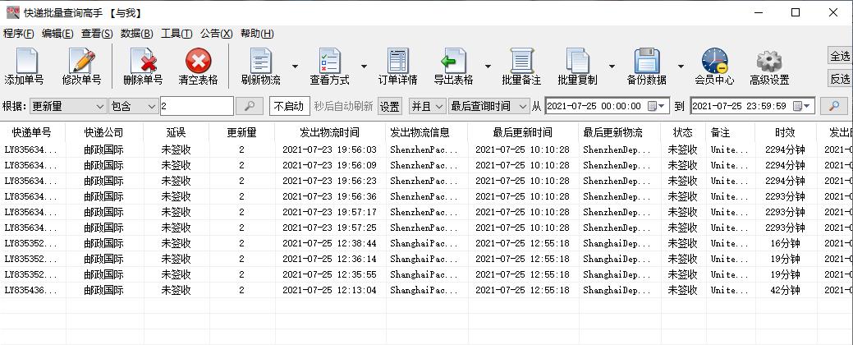Image resolution: width=853 pixels, height=345 pixels.
Task: Click the keyword input field containing 2
Action: [x=197, y=106]
